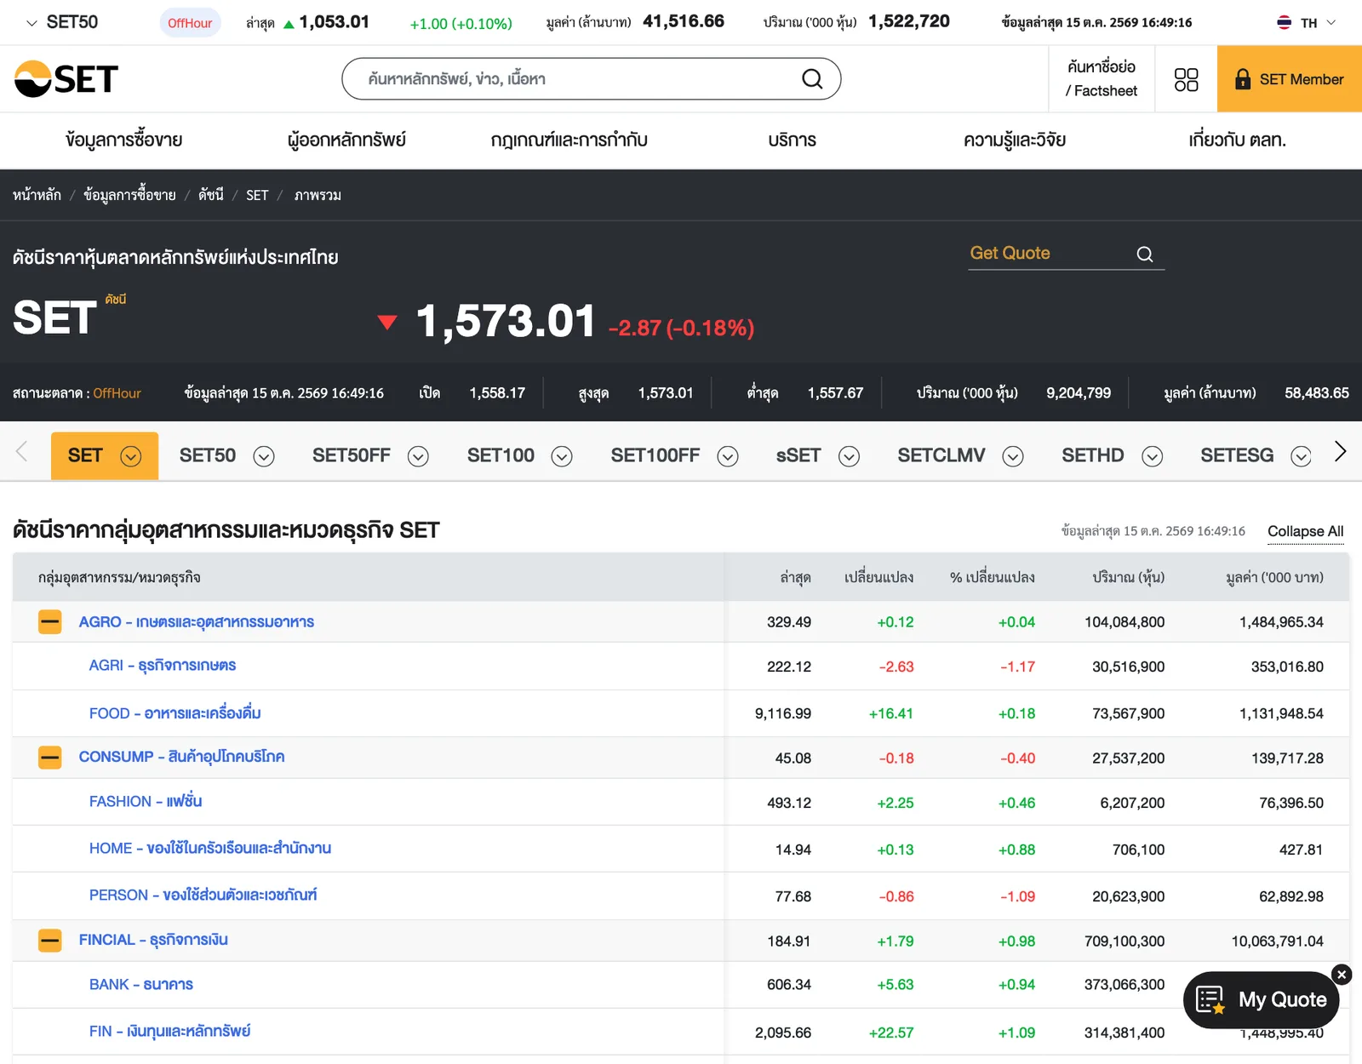Open the dropdown arrow beside the SET100 tab

562,456
